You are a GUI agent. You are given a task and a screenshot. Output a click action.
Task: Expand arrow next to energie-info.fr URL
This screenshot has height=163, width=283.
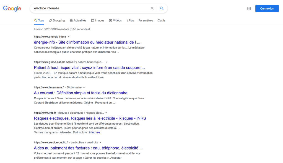tap(69, 37)
